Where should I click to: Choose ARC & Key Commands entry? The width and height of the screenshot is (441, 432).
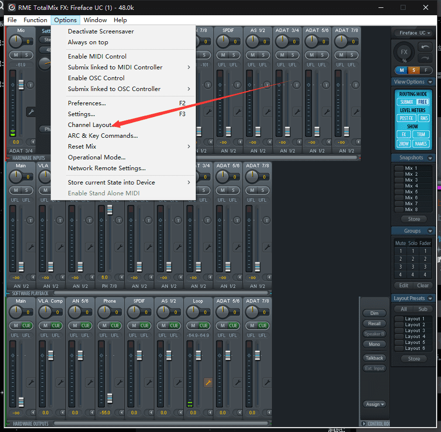pyautogui.click(x=103, y=136)
